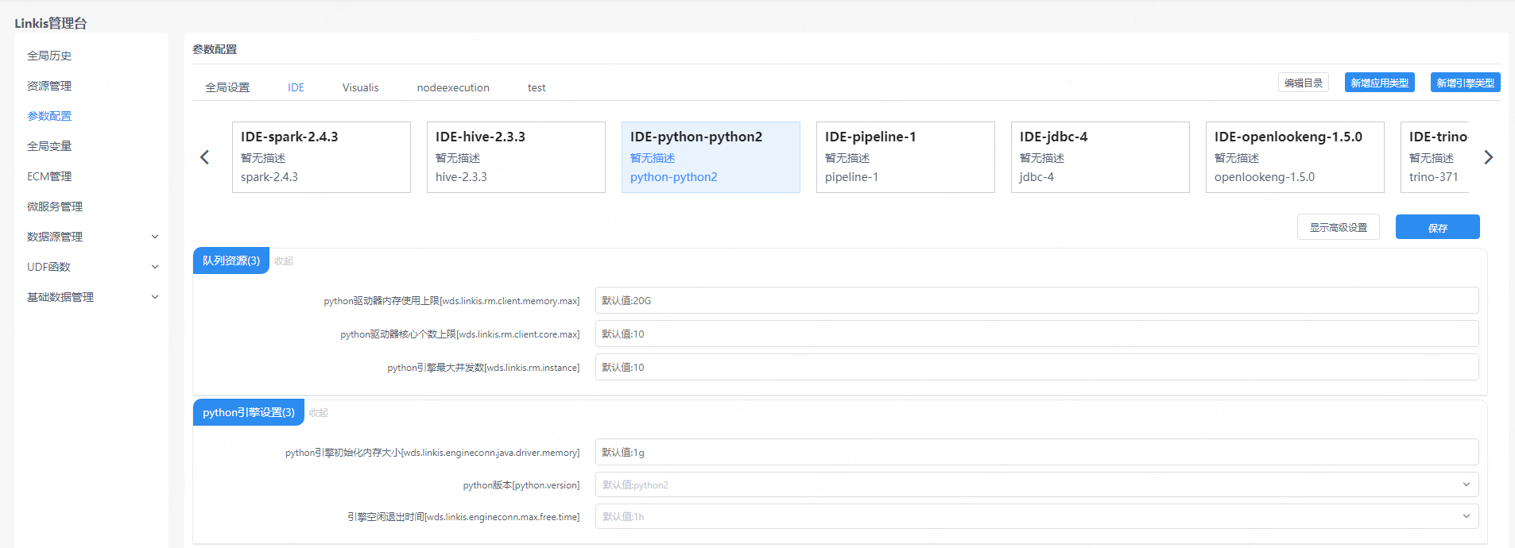Click the 显示高级设置 button
The height and width of the screenshot is (548, 1515).
(1338, 227)
